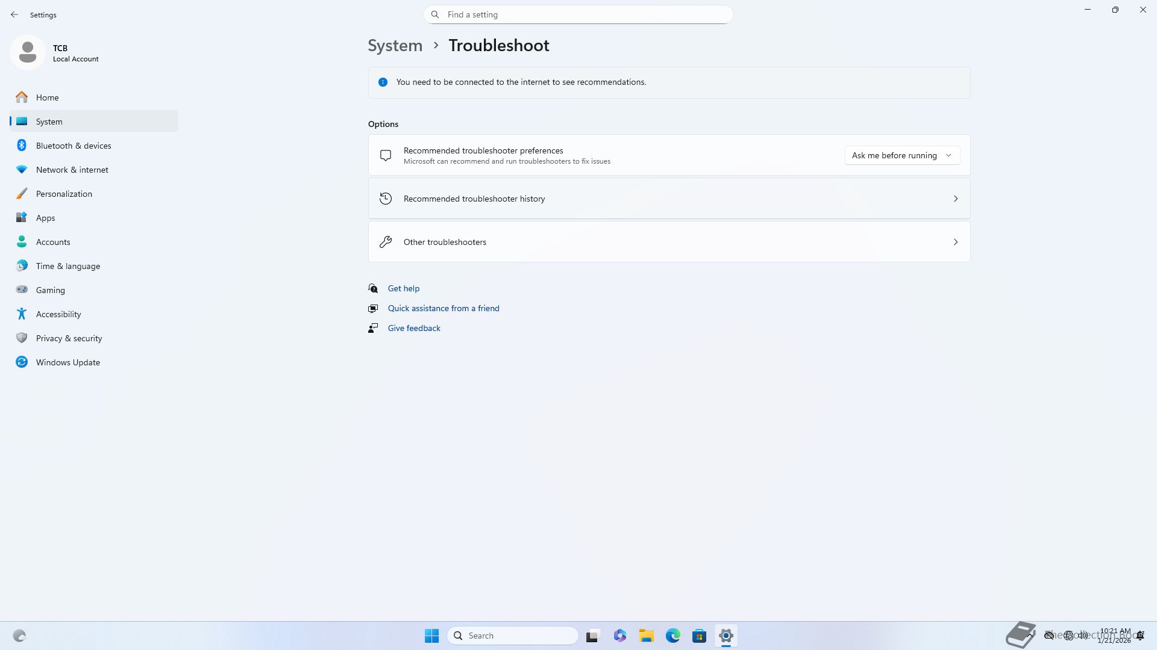
Task: Select the Personalization paintbrush icon
Action: click(x=22, y=194)
